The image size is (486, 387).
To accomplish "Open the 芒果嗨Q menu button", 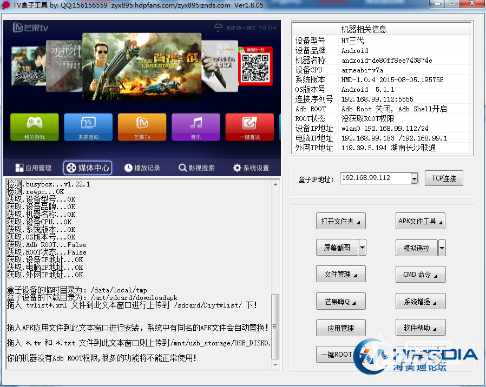I will (340, 301).
